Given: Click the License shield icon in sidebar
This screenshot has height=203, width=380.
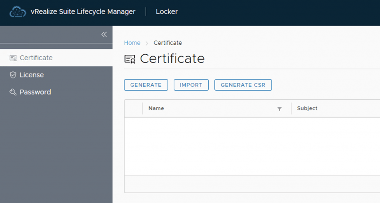Looking at the screenshot, I should pos(13,75).
